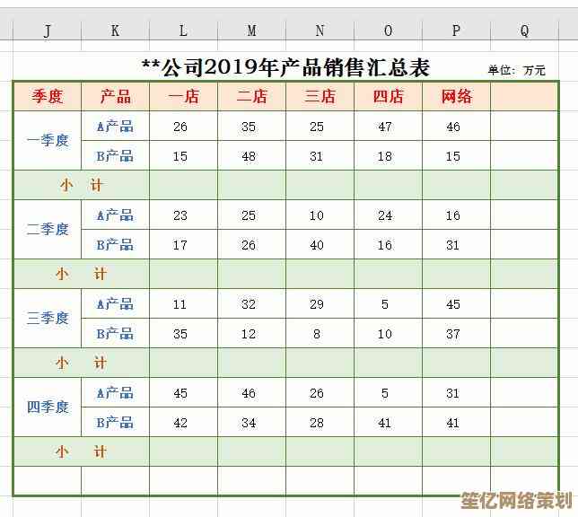Click the table title 公司2019年产品销售汇总表
578x517 pixels.
click(285, 67)
